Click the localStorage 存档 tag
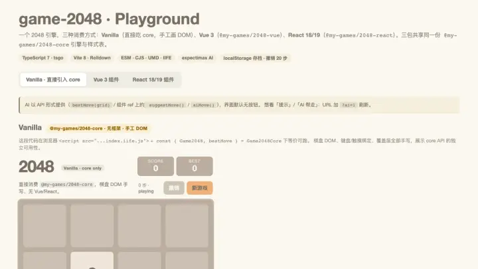Image resolution: width=478 pixels, height=269 pixels. [255, 58]
